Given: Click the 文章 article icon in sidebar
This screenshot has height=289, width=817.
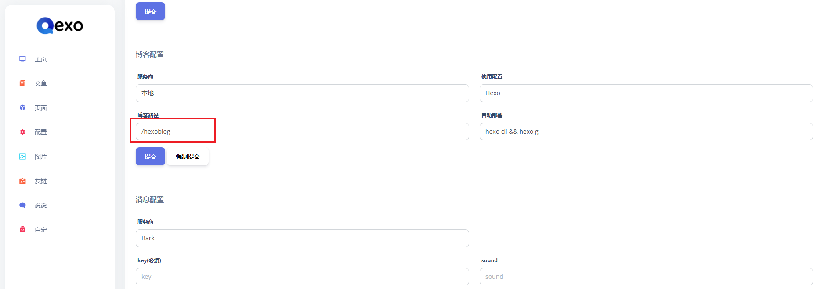Looking at the screenshot, I should tap(22, 83).
